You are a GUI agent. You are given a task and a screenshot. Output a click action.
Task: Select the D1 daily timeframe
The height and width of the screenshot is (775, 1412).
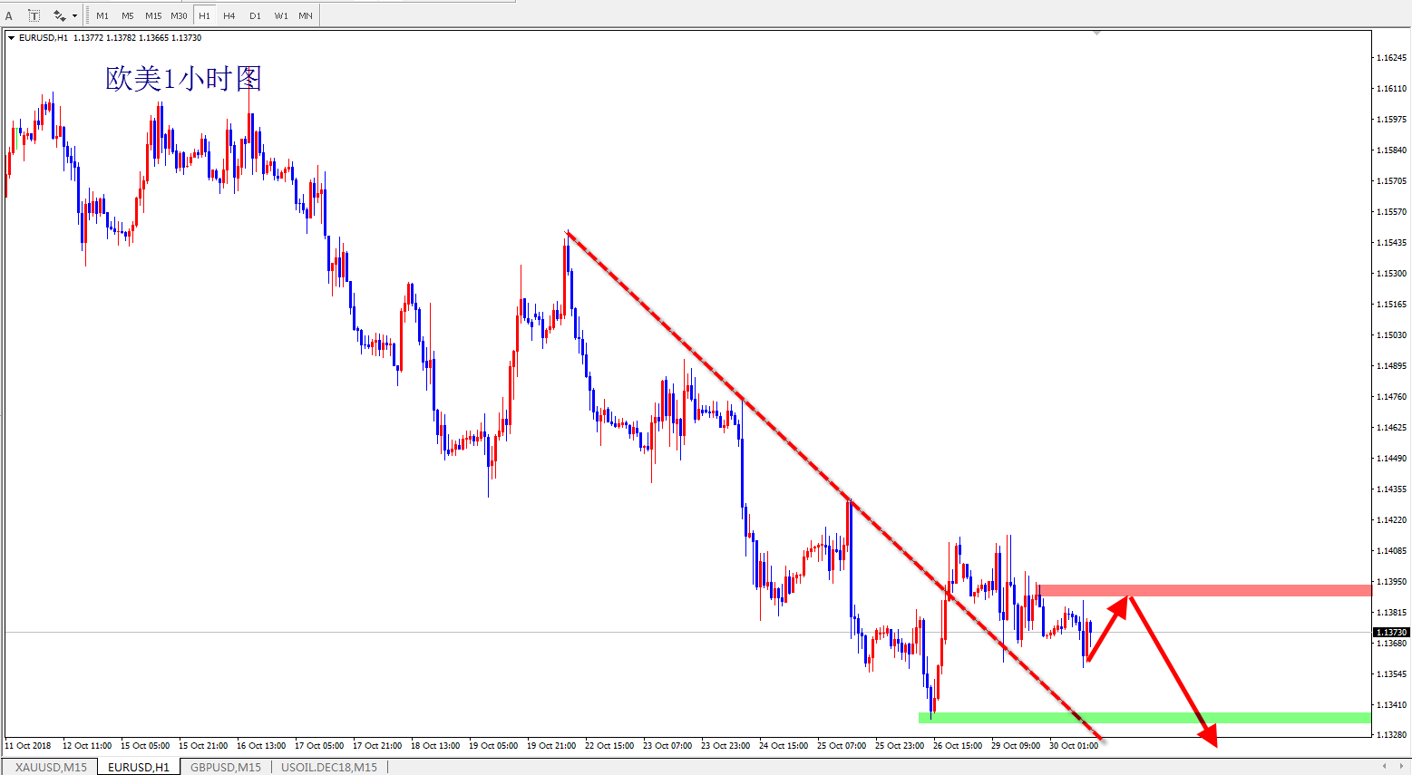pos(255,15)
